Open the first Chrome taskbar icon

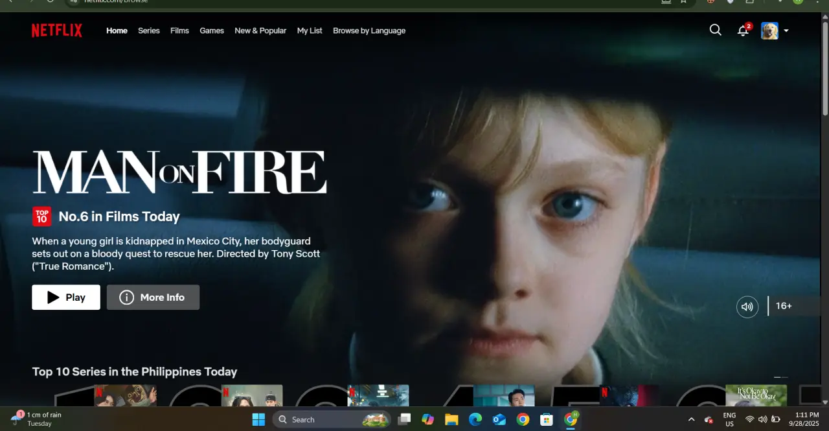523,419
